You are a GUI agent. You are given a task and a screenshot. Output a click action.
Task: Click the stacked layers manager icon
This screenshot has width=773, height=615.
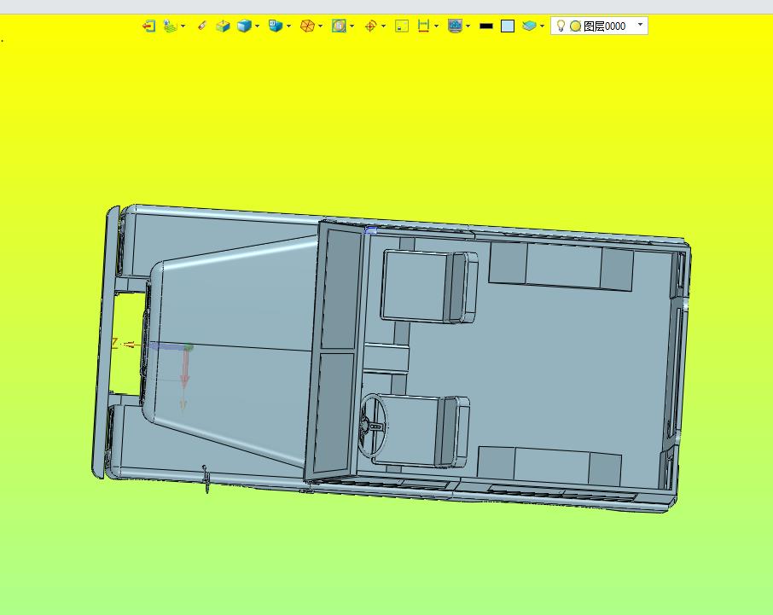[x=529, y=26]
